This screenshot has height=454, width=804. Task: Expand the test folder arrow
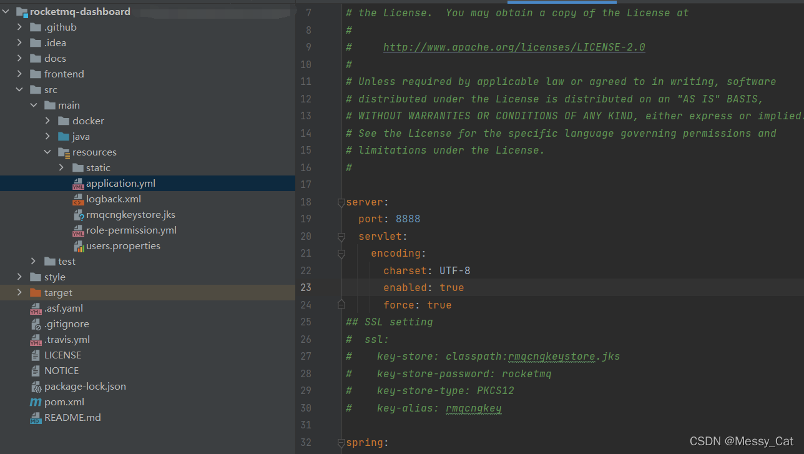coord(34,262)
